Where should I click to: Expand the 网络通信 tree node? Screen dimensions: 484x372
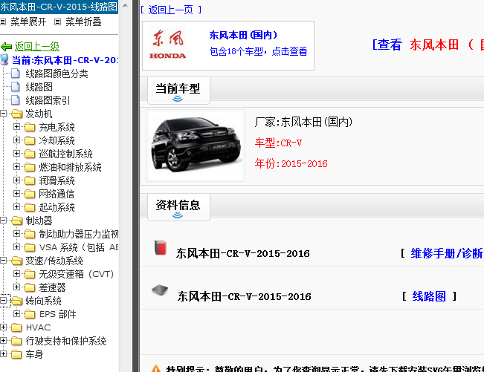[16, 194]
